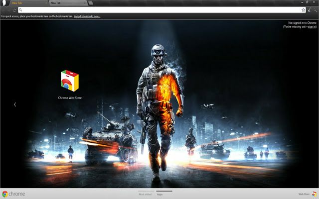
Task: Close the second New Tab
Action: click(x=85, y=3)
